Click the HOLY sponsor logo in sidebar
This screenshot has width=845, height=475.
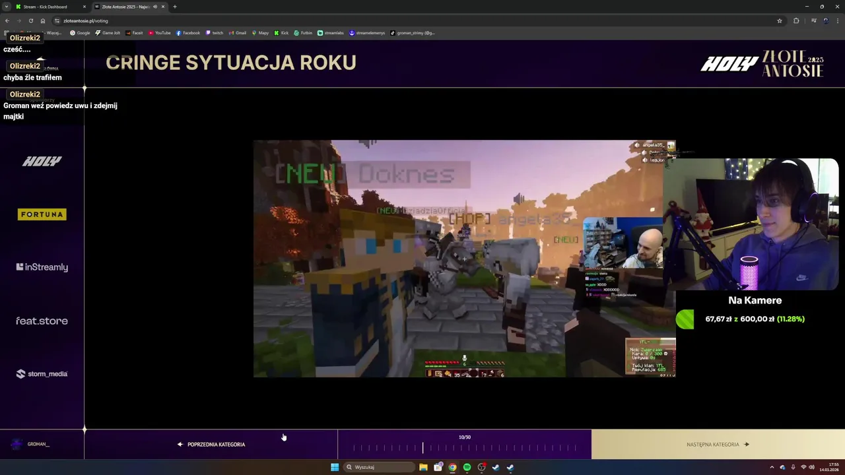pos(42,161)
